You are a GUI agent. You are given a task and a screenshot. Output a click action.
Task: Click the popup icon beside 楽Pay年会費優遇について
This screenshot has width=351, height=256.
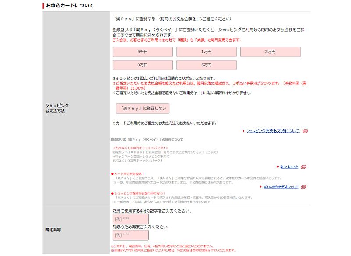(304, 187)
